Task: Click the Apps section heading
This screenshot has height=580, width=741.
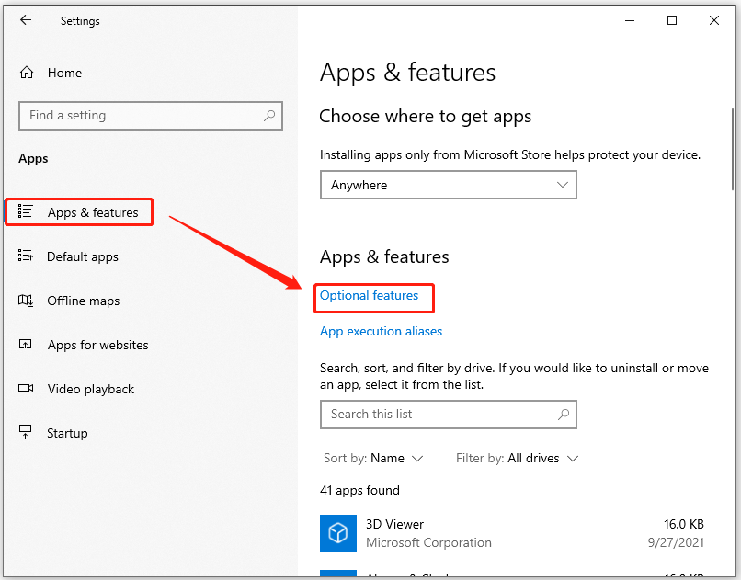Action: (33, 158)
